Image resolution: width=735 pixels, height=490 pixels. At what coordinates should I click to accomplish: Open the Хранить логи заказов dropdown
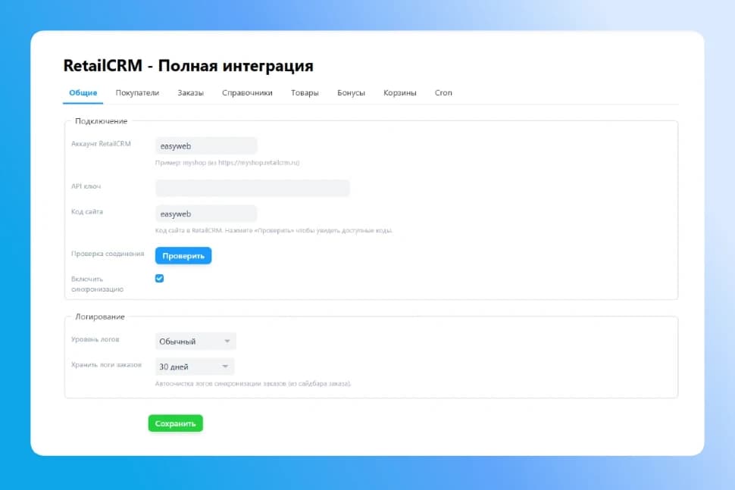point(195,367)
